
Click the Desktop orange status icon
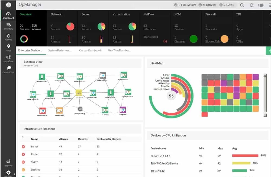click(23, 170)
